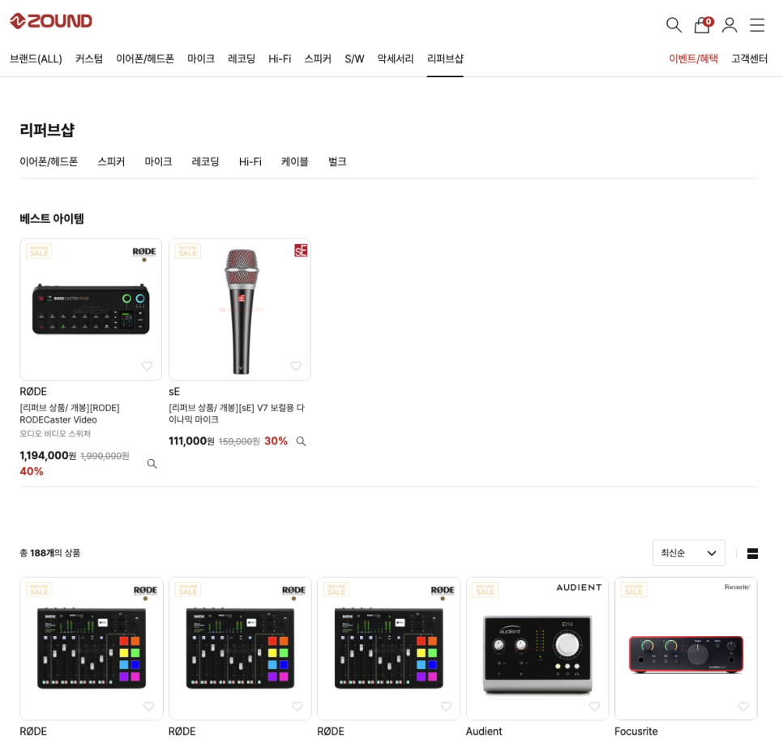Open 이벤트/혜택 menu item
Image resolution: width=783 pixels, height=743 pixels.
(x=693, y=59)
